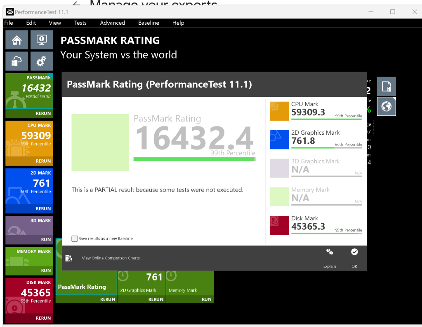Click the 3D Graphics Mark N/A value
This screenshot has width=422, height=327.
300,170
